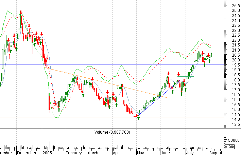Click the blue ascending trendline from May

tap(157, 99)
